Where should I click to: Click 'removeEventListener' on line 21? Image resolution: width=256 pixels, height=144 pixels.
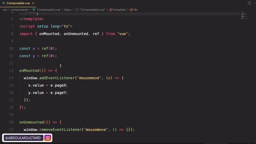(x=60, y=130)
